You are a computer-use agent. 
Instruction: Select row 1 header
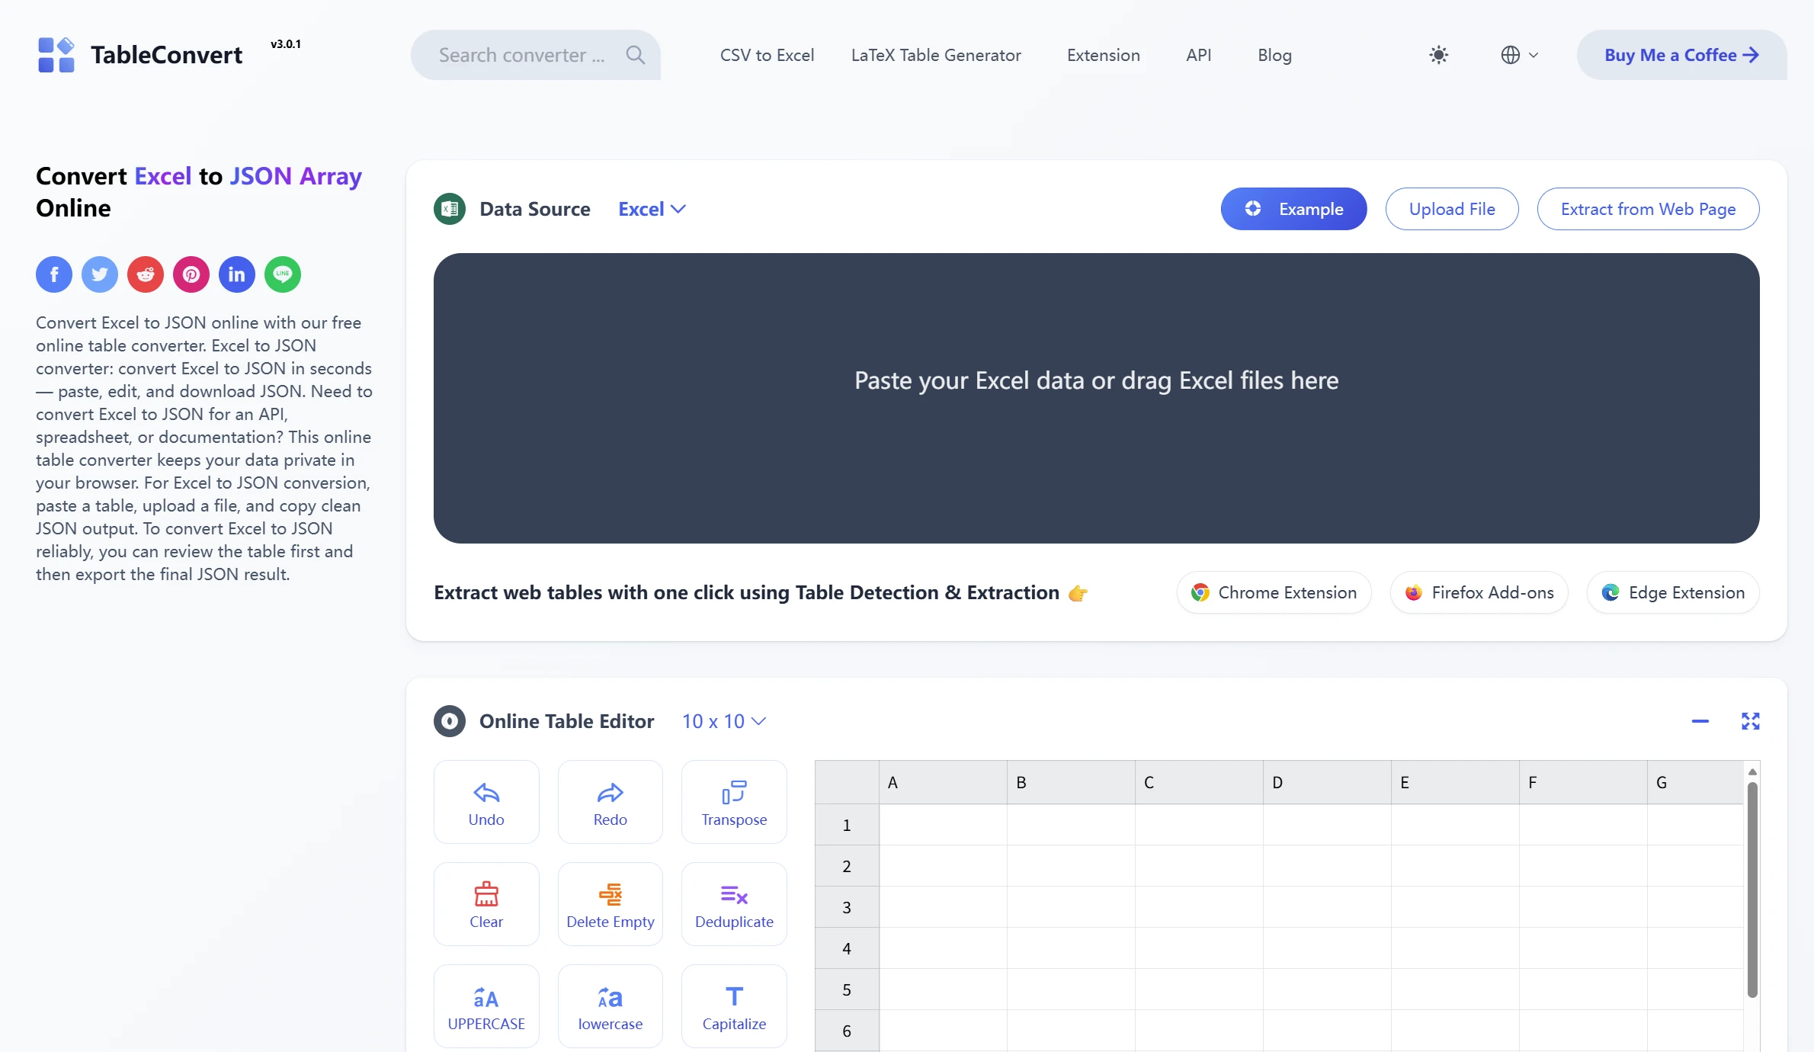click(847, 825)
